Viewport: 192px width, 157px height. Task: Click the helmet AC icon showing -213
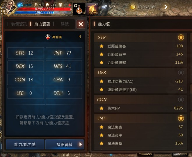47,5
